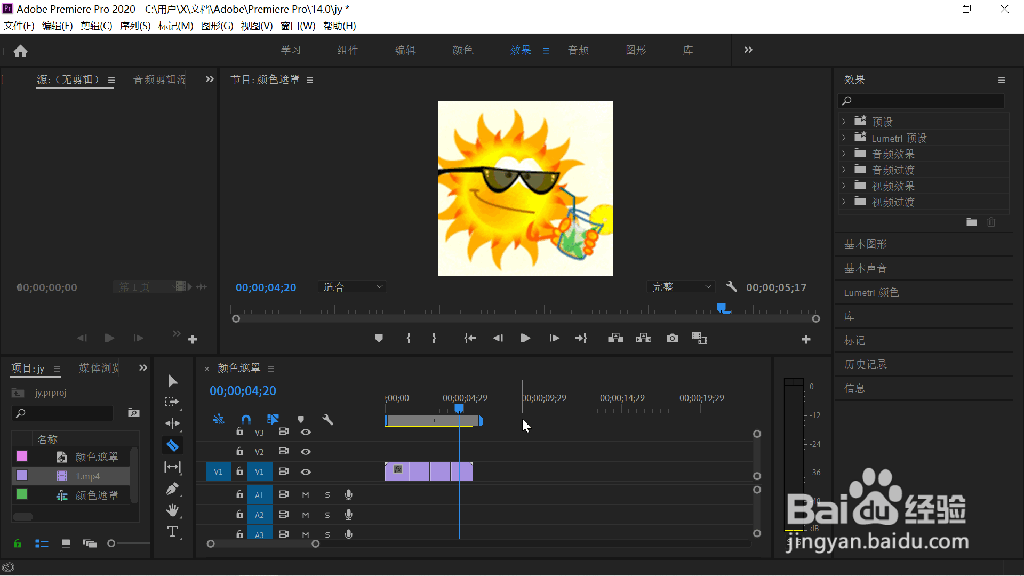Expand the 视频过渡 folder
The height and width of the screenshot is (576, 1024).
pyautogui.click(x=844, y=202)
